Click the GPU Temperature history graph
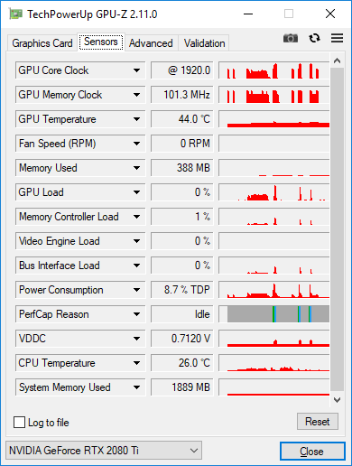 click(274, 119)
